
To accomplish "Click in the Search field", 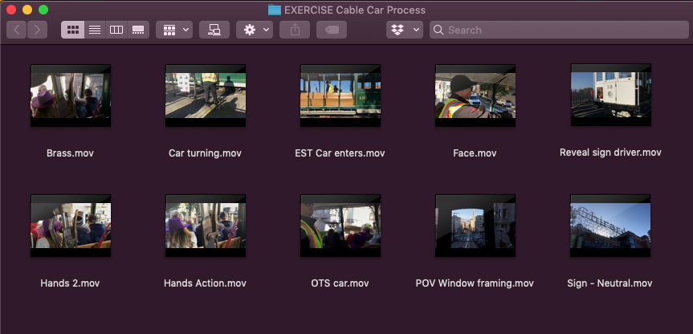I will coord(559,30).
